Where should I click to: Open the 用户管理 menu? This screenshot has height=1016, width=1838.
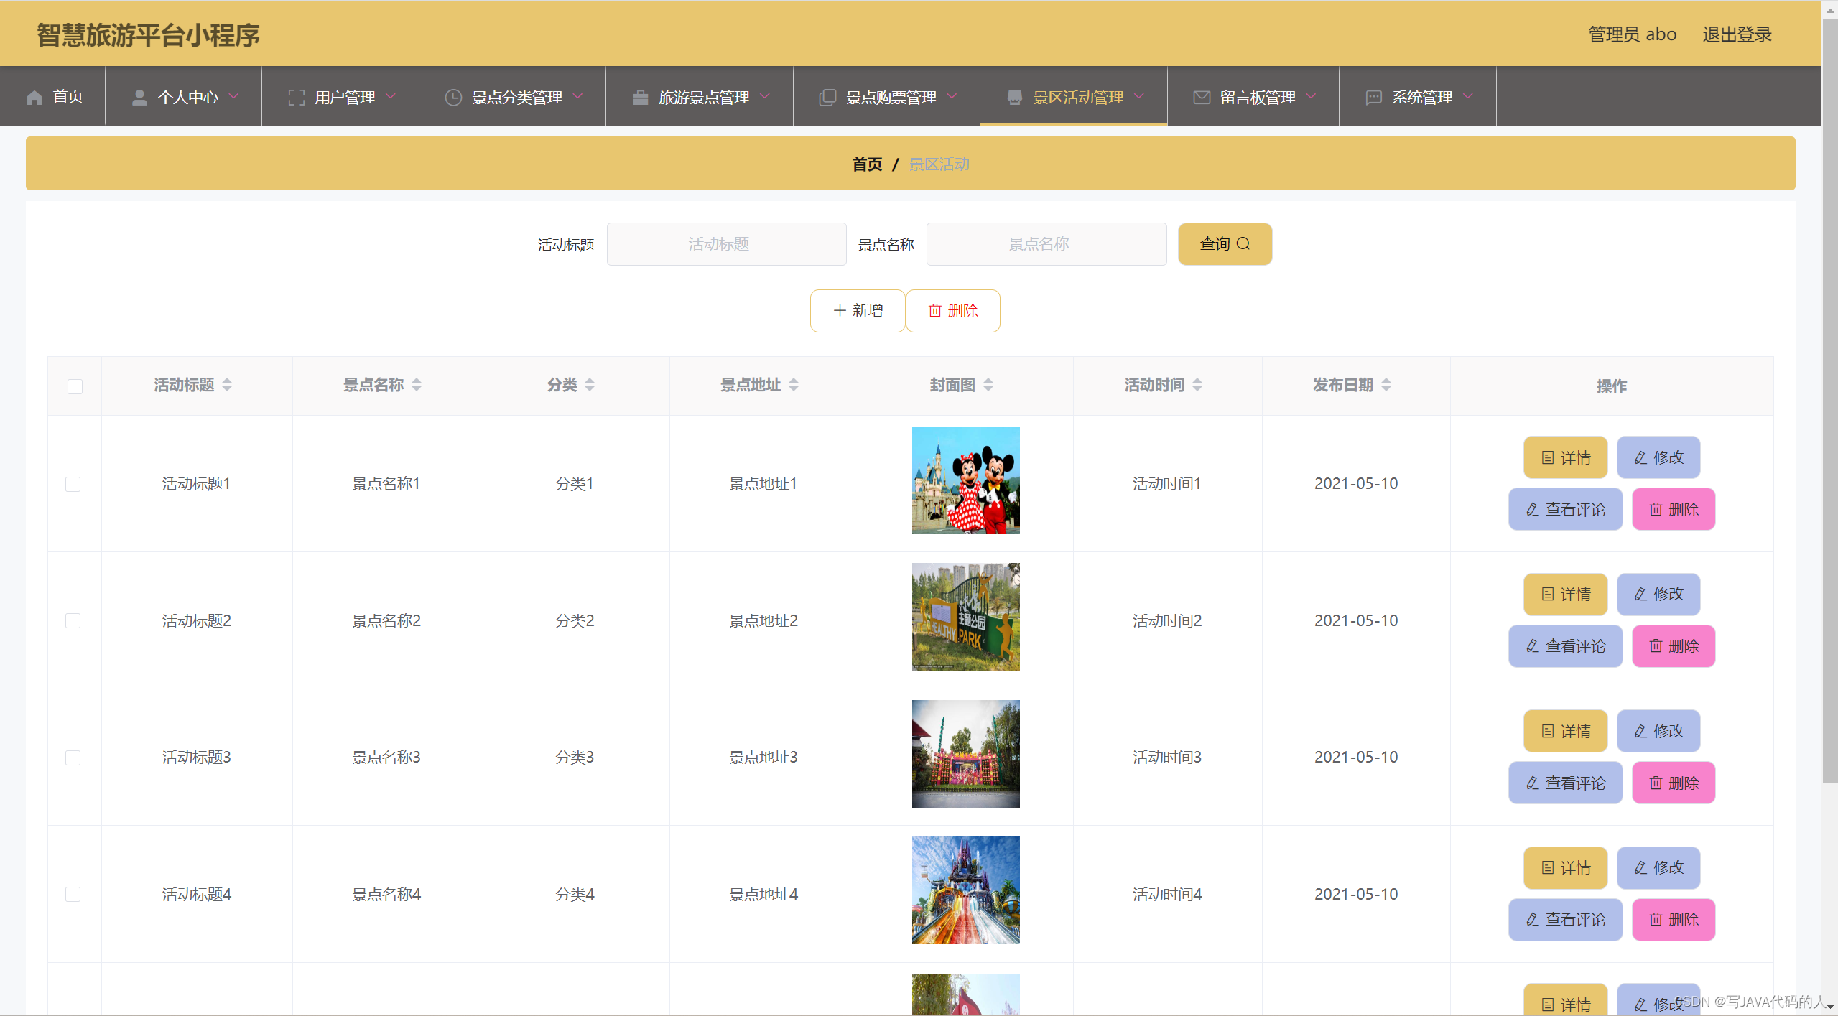point(341,96)
